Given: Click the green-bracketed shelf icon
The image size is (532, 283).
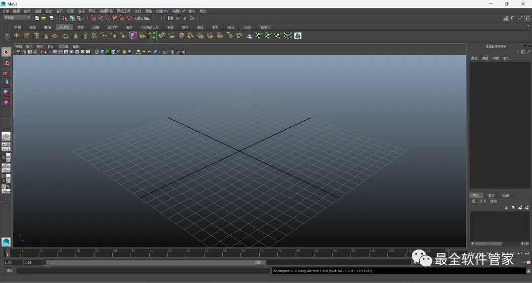Looking at the screenshot, I should pos(152,35).
